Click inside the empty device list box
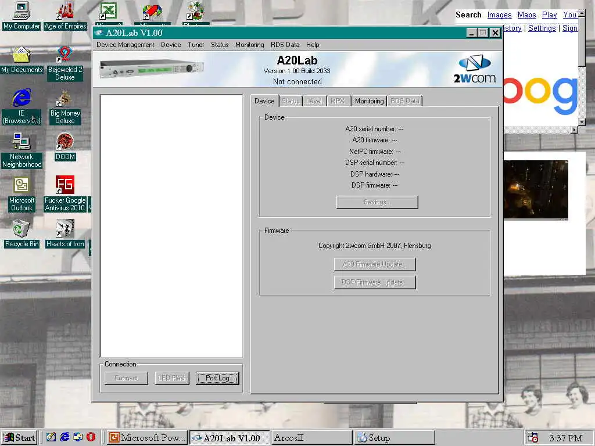 click(171, 226)
